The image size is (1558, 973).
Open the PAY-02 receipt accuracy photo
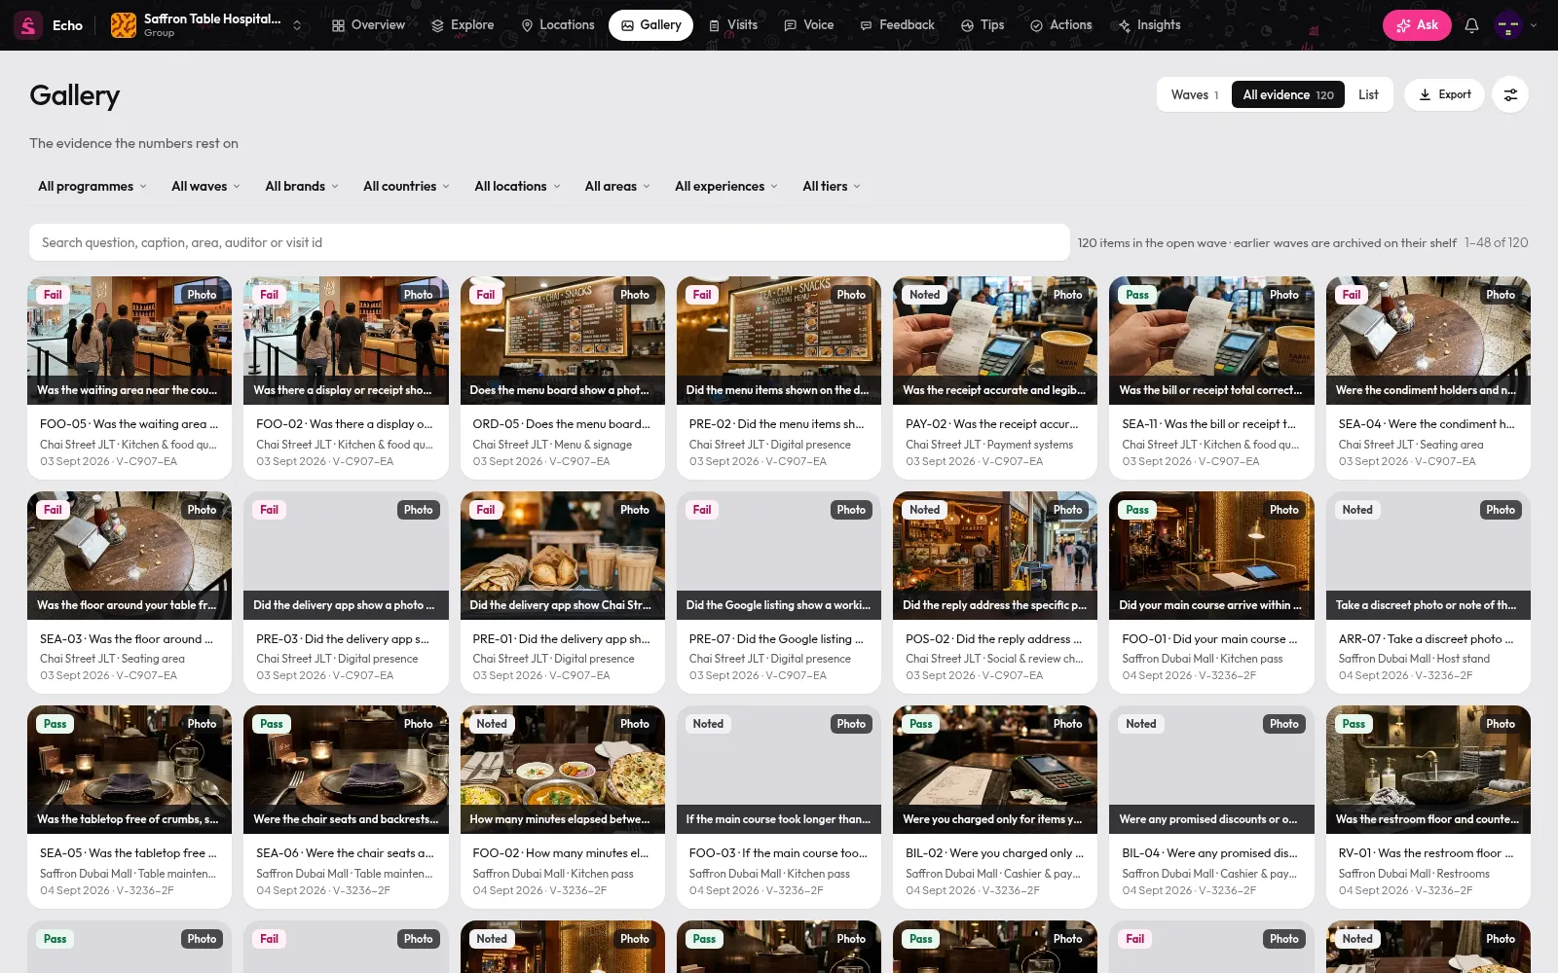click(x=995, y=341)
